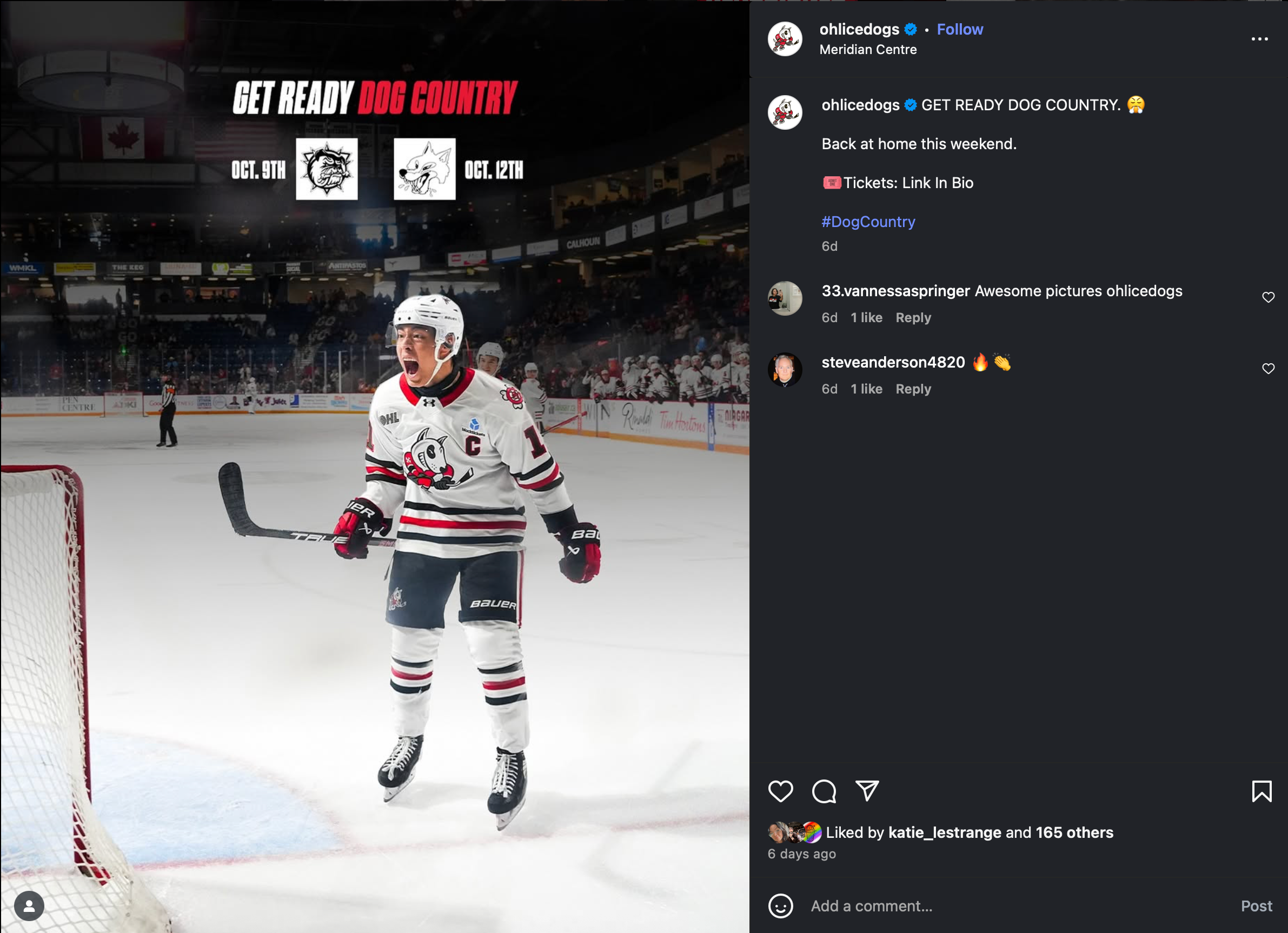Image resolution: width=1288 pixels, height=933 pixels.
Task: Like the post with heart icon
Action: pos(780,791)
